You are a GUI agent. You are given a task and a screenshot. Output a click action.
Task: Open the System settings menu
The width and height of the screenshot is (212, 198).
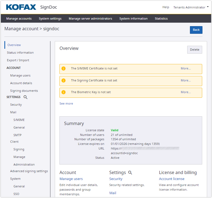50,19
